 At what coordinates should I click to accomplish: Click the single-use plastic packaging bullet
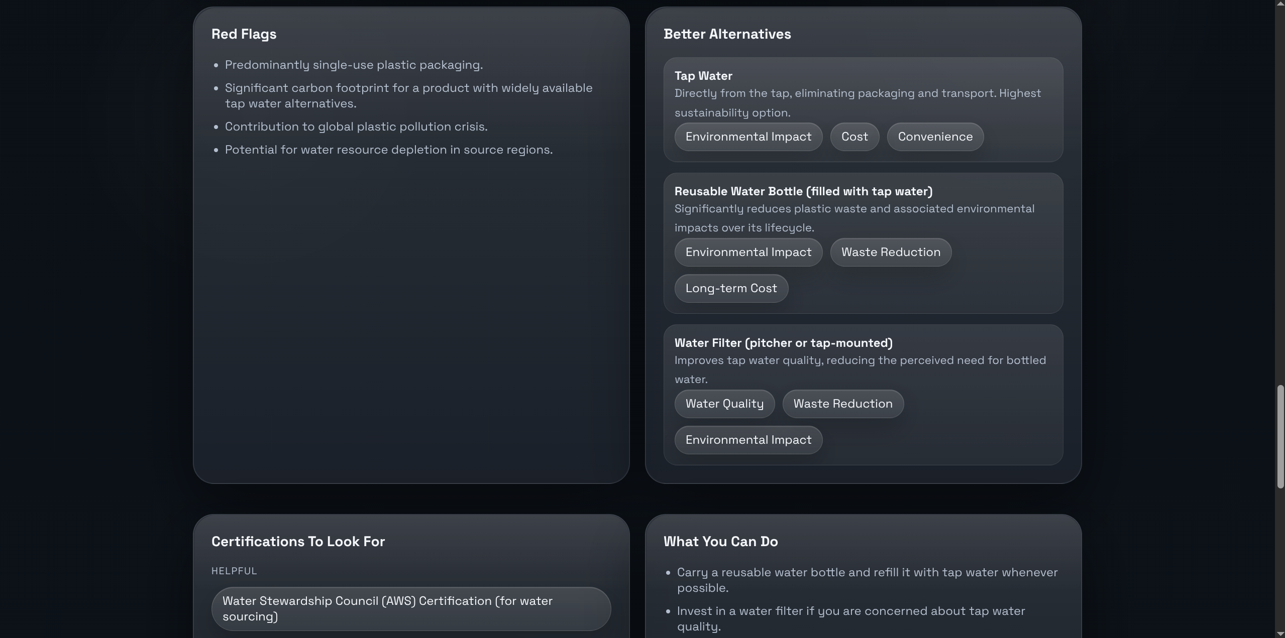coord(354,65)
